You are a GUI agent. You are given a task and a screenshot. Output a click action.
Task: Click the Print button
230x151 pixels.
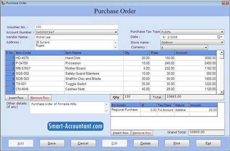coord(177,143)
